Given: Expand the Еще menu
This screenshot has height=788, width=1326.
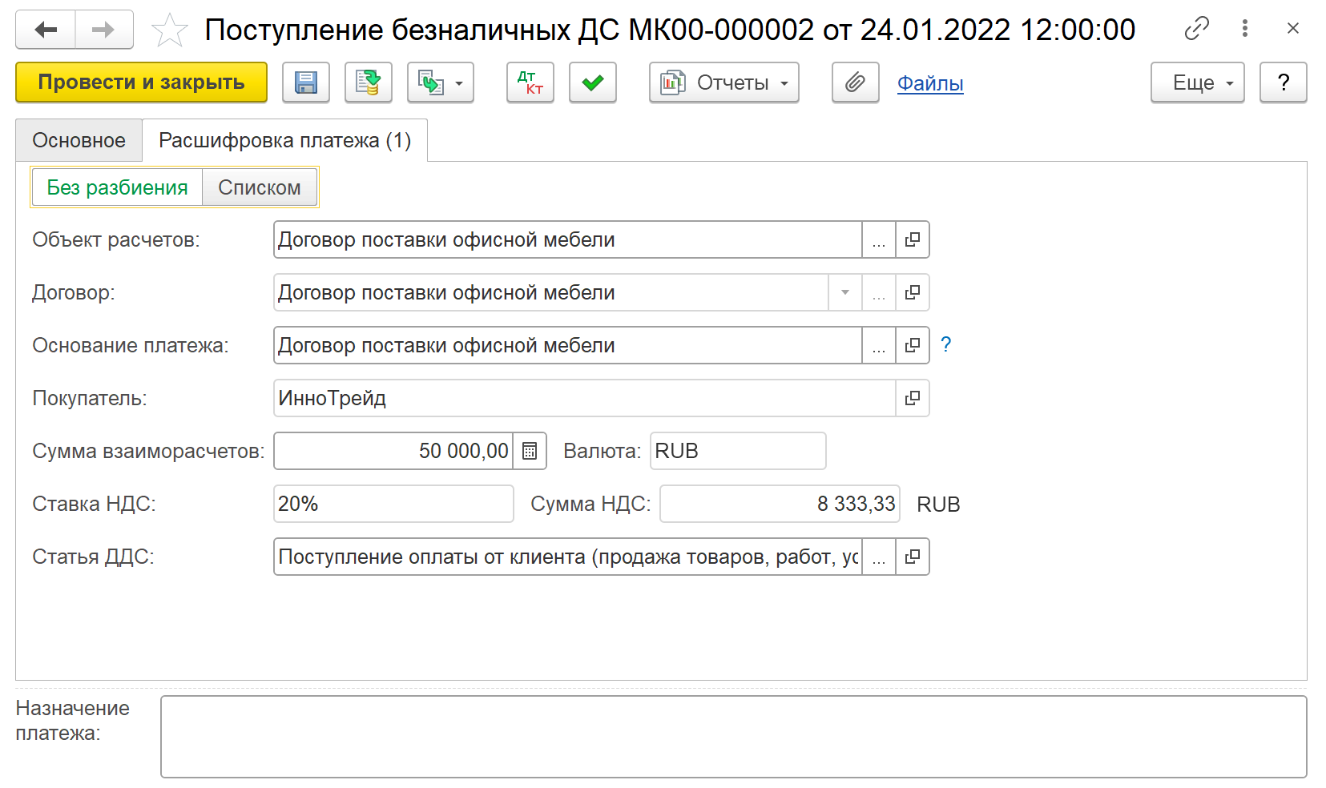Looking at the screenshot, I should click(1197, 82).
